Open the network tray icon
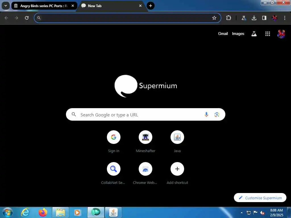291x218 pixels. [x=248, y=213]
